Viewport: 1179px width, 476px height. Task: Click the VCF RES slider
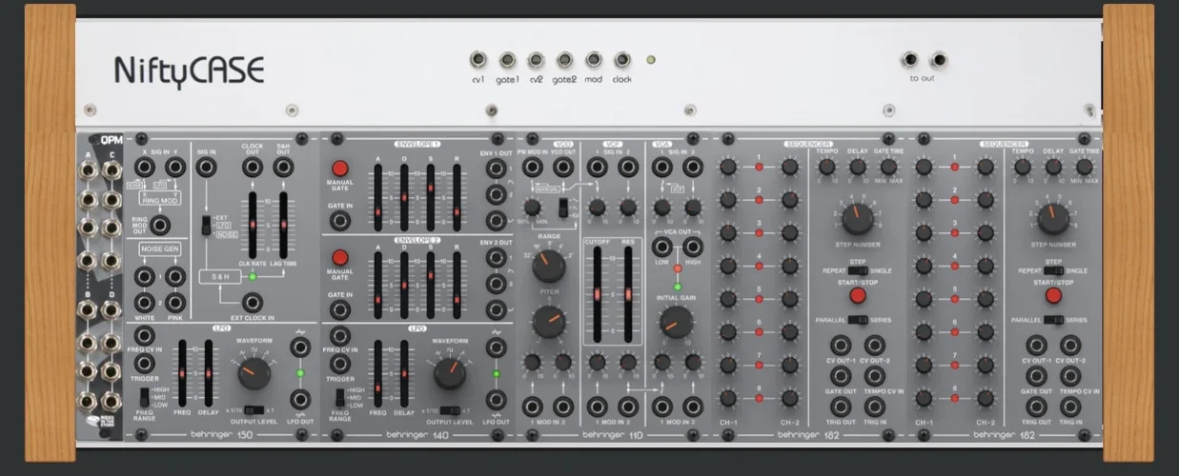[x=628, y=295]
